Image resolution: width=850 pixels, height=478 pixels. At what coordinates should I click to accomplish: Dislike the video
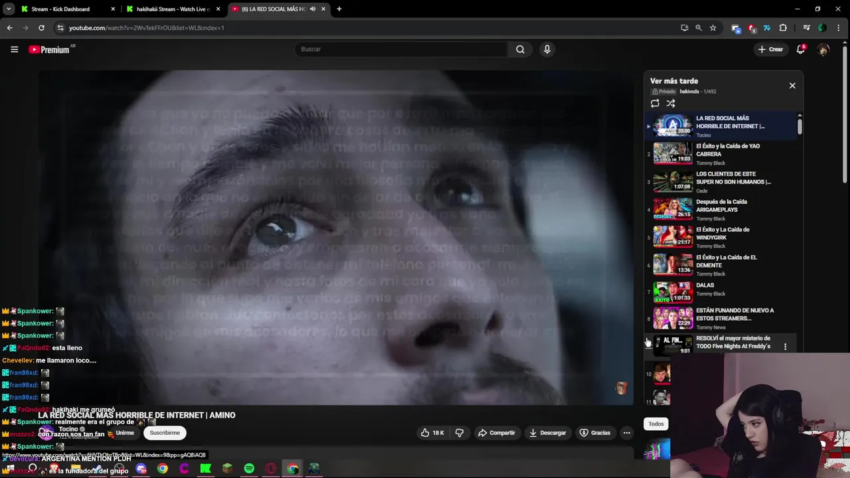point(459,433)
